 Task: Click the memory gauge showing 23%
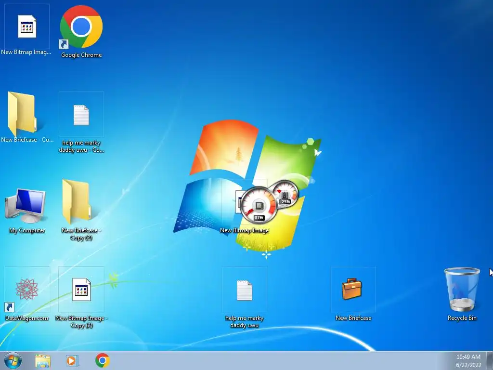point(285,194)
